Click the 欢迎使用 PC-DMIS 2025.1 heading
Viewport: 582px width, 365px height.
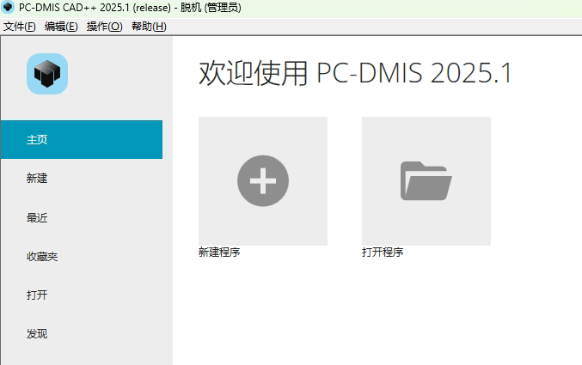(x=355, y=73)
